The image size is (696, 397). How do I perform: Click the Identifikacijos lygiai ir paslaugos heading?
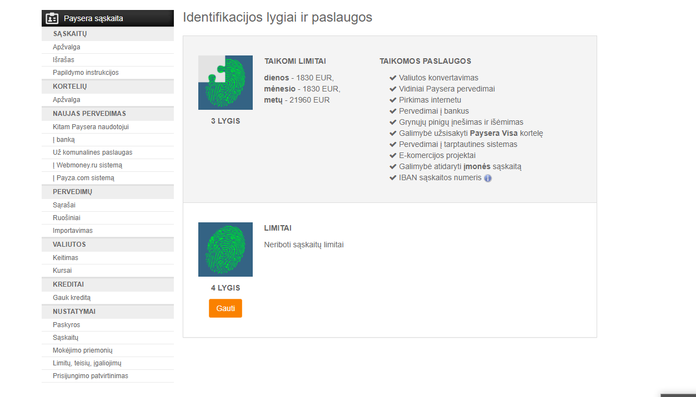click(x=277, y=17)
